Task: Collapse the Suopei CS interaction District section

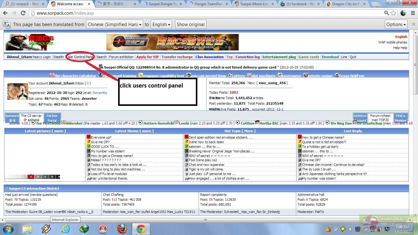Action: tap(7, 188)
